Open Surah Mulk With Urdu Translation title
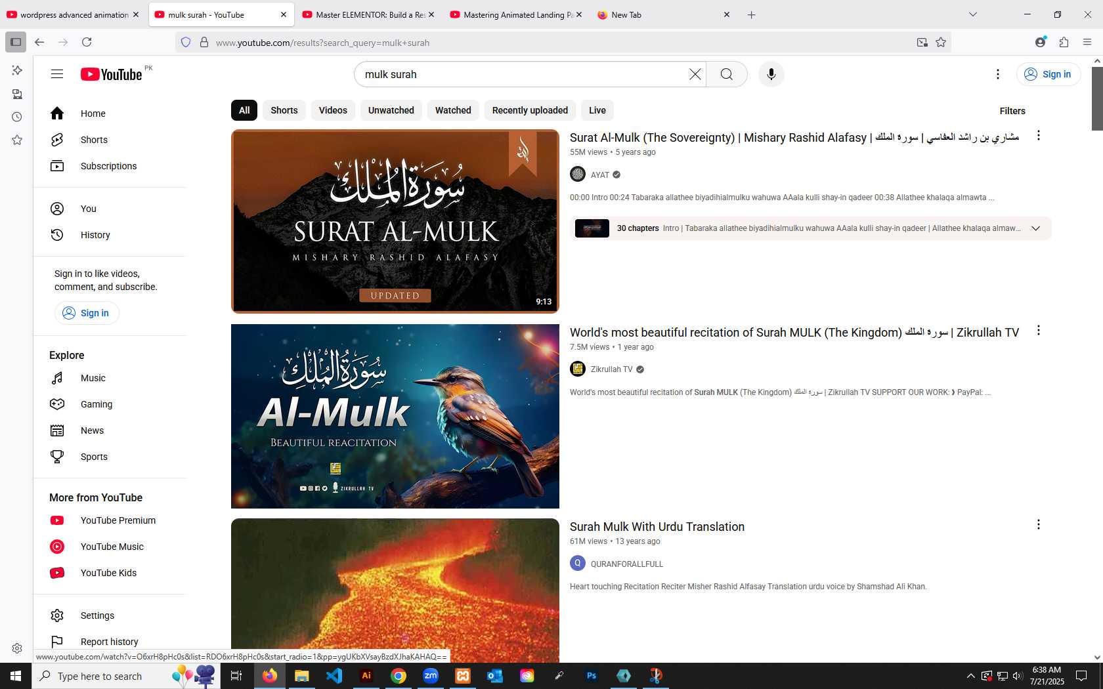The width and height of the screenshot is (1103, 689). [x=657, y=526]
